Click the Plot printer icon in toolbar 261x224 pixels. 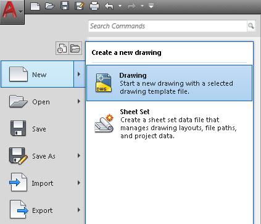pos(94,6)
